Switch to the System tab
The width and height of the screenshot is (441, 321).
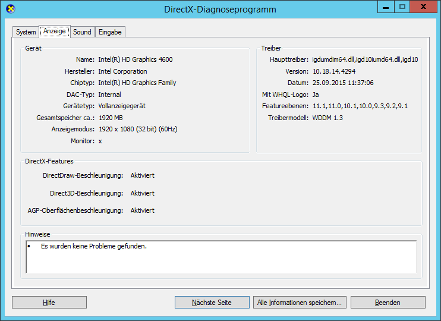click(26, 32)
